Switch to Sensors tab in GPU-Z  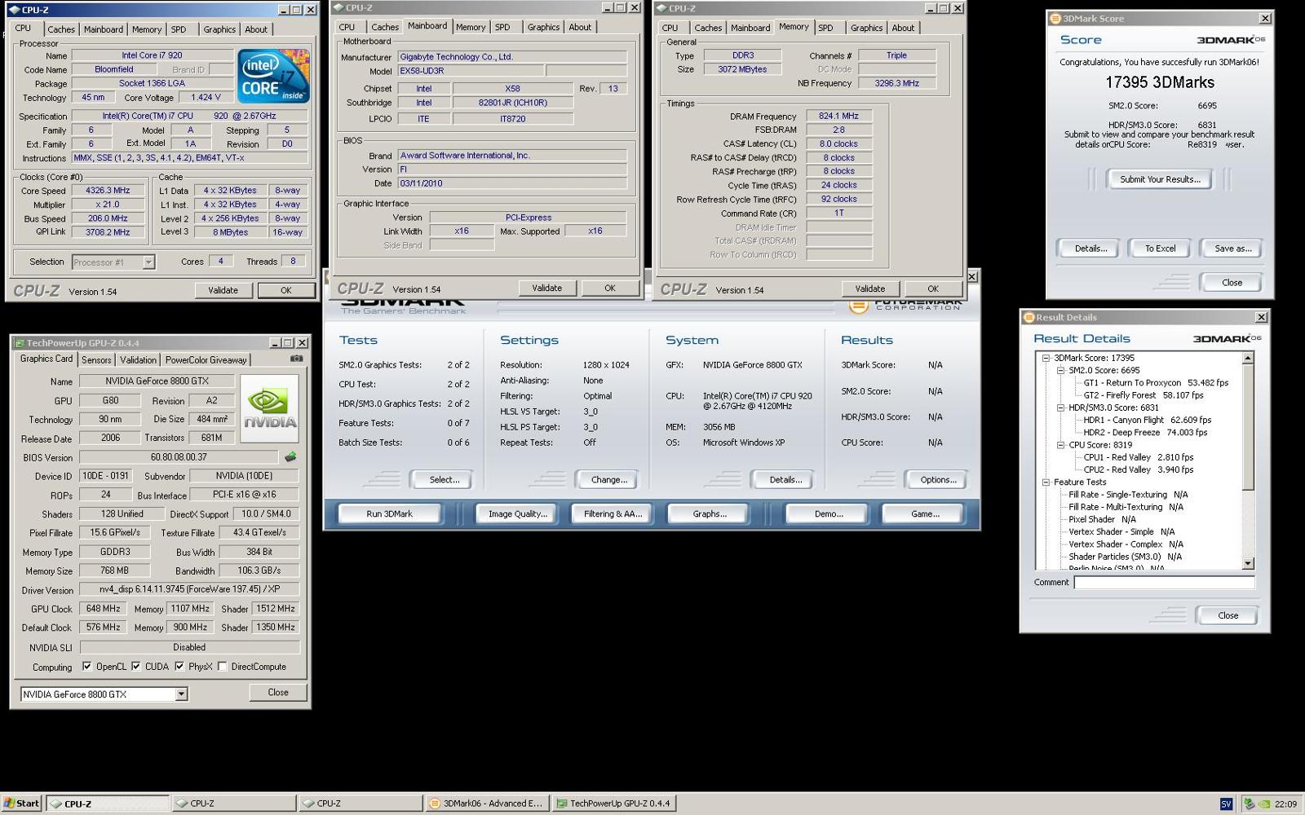(96, 360)
